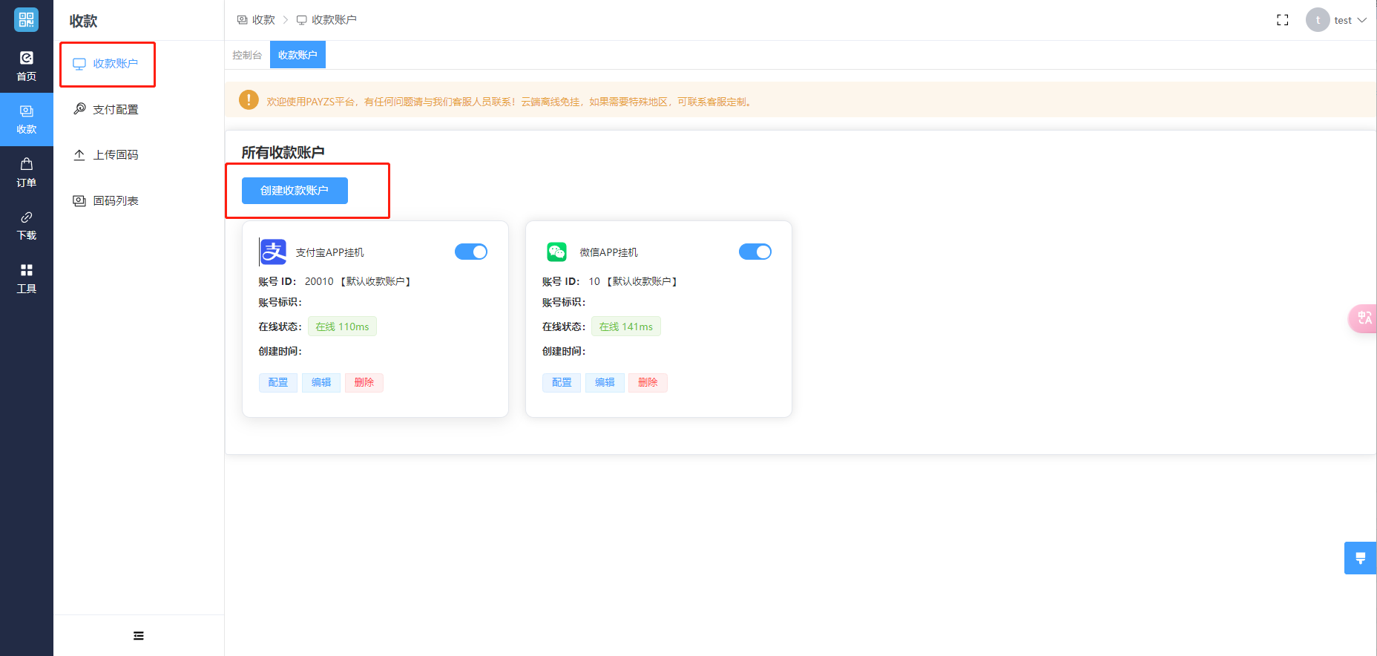This screenshot has height=656, width=1377.
Task: Switch to the 控制台 tab
Action: click(247, 55)
